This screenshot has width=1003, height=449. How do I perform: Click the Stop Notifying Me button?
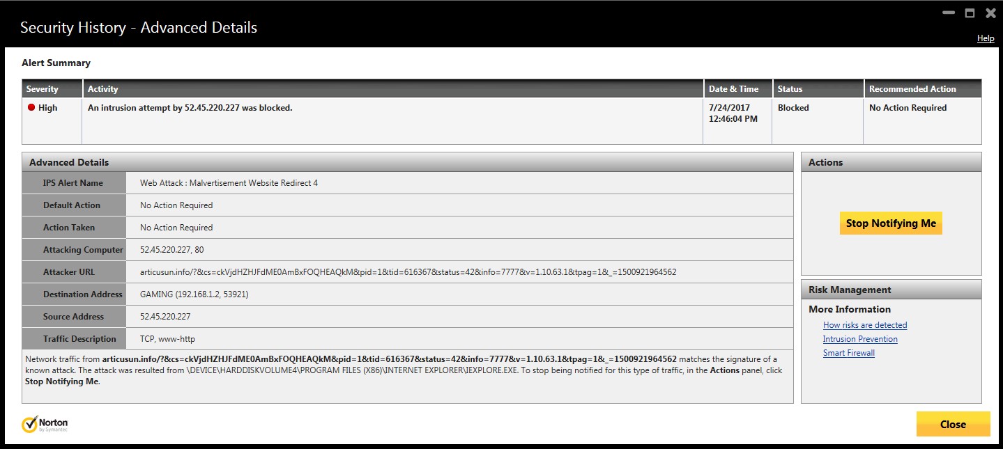[x=891, y=223]
